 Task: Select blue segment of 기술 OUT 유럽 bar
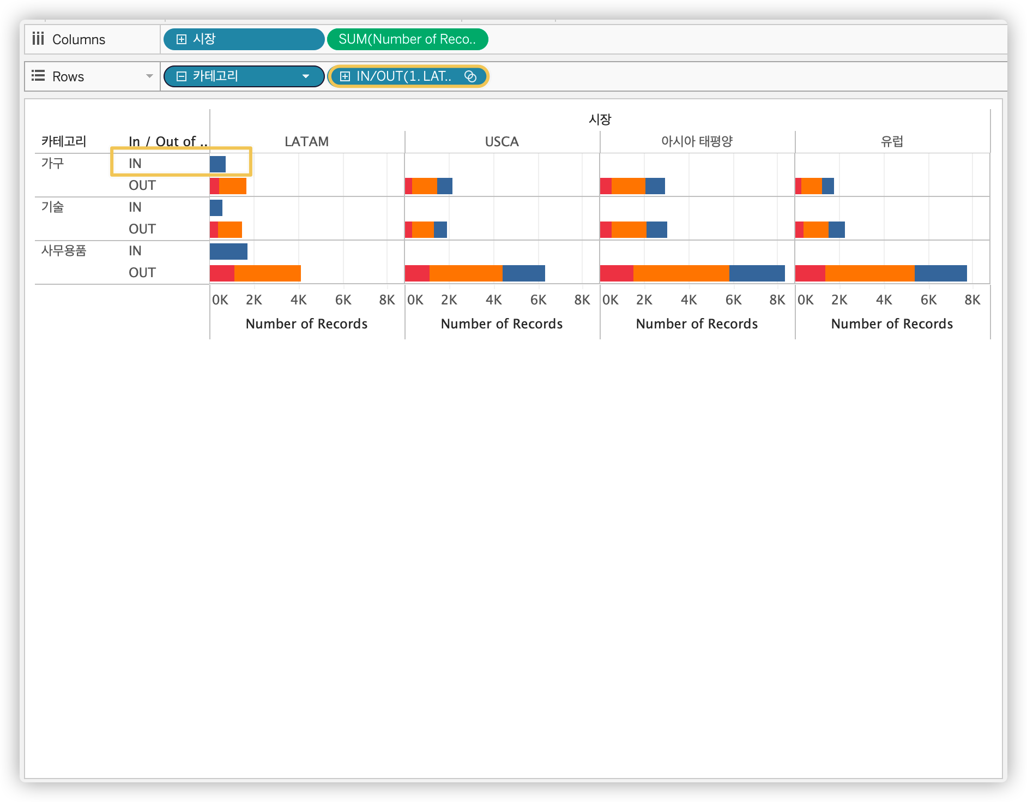(837, 230)
